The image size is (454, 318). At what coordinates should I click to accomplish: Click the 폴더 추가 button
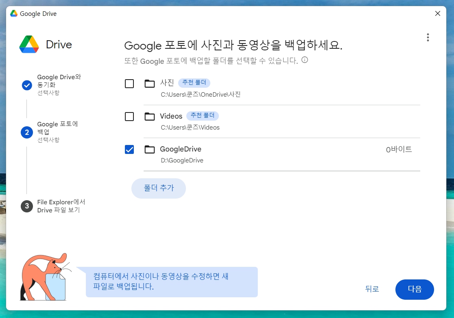pyautogui.click(x=158, y=188)
